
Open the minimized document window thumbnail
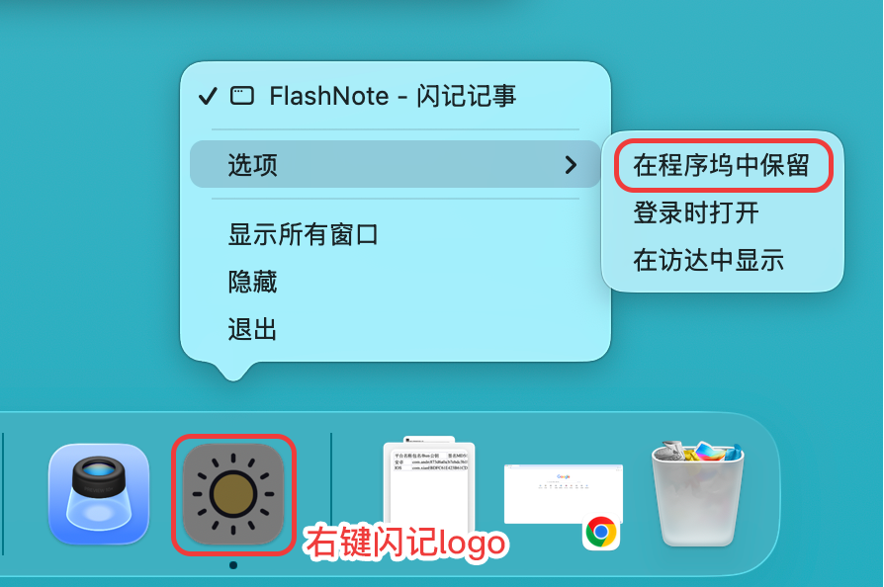point(429,483)
